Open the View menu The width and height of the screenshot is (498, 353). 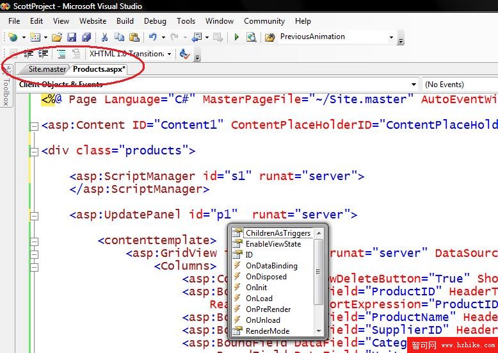coord(61,21)
